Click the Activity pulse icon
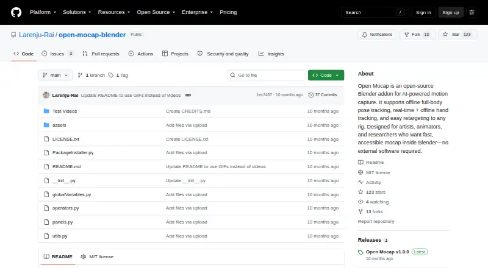488x268 pixels. pos(361,182)
